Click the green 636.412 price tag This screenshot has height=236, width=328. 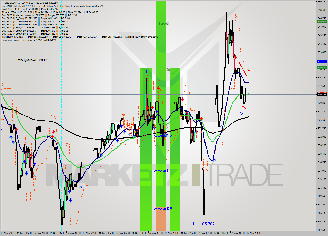[322, 68]
